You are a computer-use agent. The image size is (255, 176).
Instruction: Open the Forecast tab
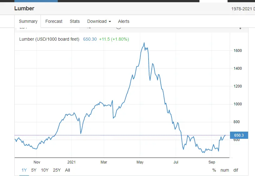(54, 21)
